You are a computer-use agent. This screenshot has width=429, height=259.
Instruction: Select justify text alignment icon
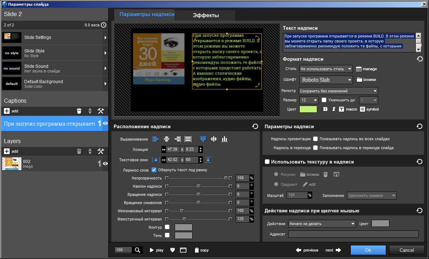point(188,139)
